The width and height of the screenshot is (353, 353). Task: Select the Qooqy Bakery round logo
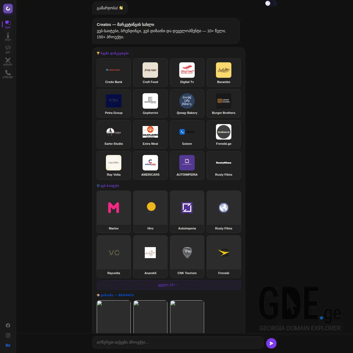click(187, 101)
